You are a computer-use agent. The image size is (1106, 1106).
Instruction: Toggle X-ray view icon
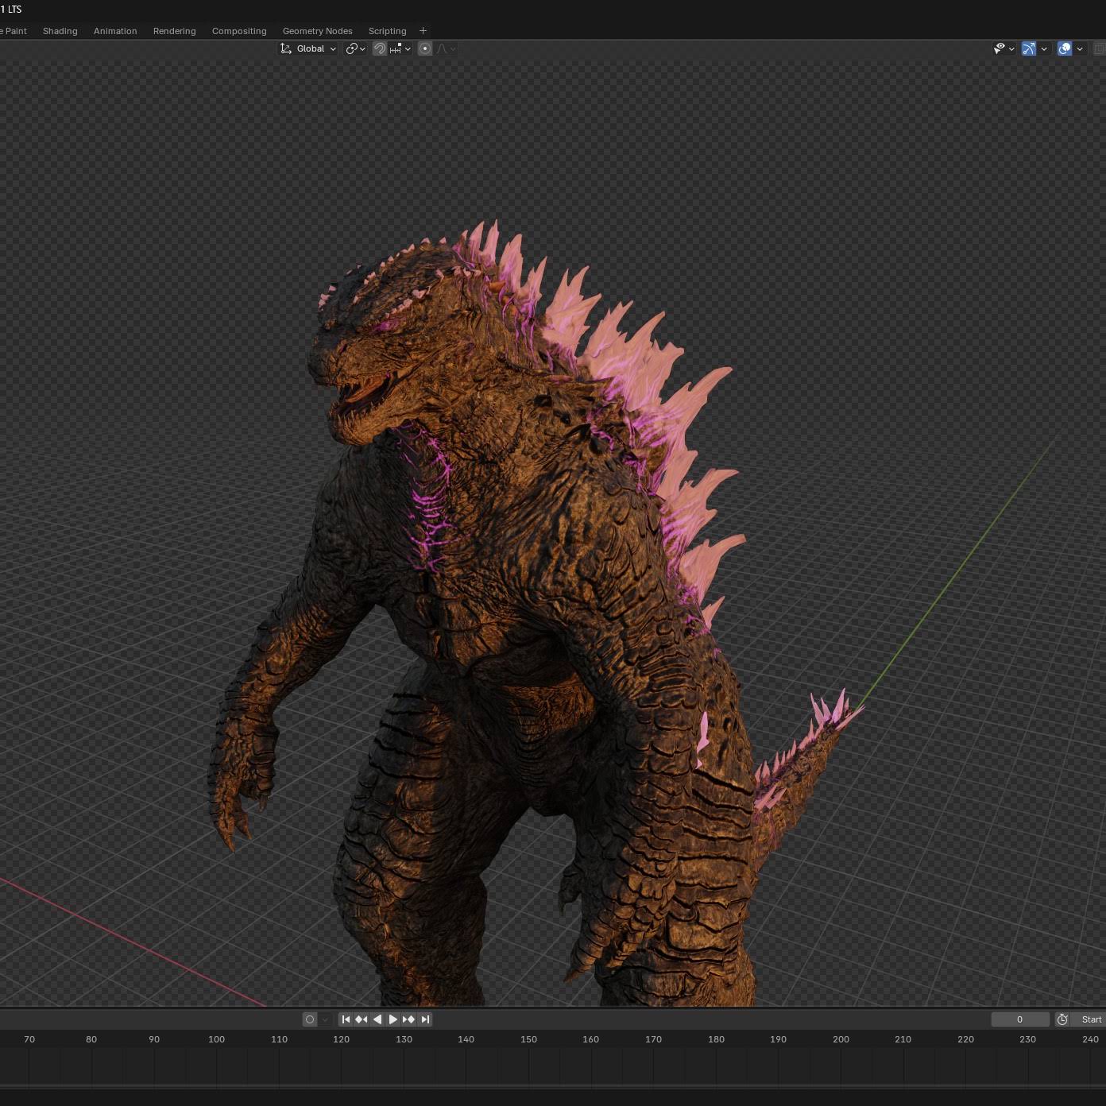1100,48
